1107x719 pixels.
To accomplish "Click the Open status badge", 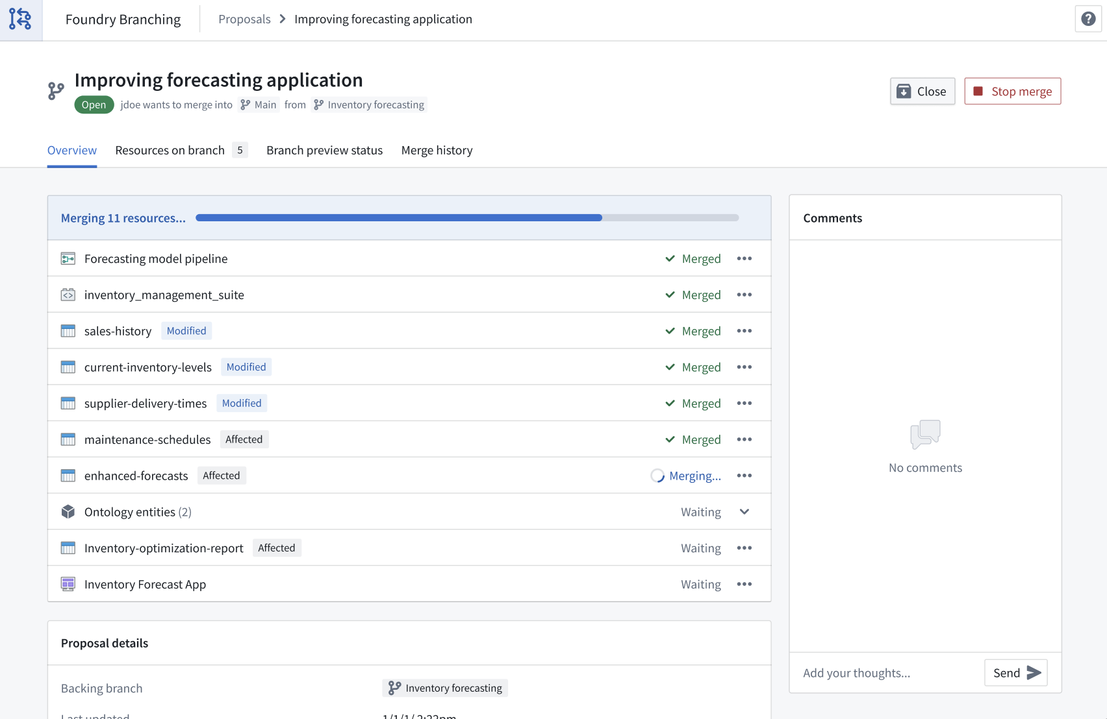I will 94,104.
